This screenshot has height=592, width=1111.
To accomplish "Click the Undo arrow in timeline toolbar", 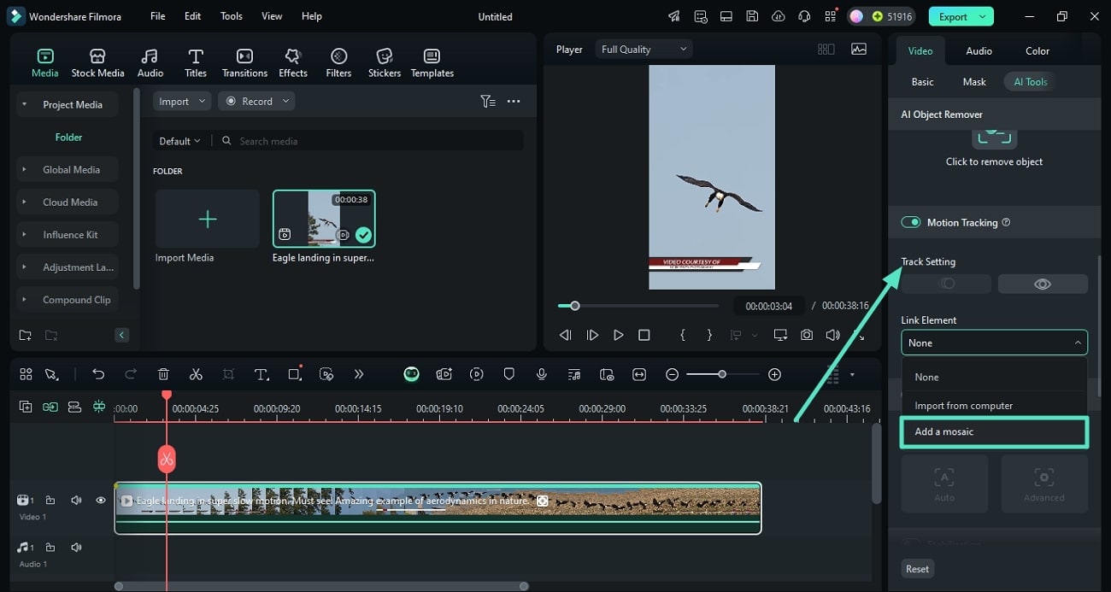I will point(98,374).
